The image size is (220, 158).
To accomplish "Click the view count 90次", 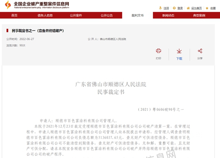I will (x=22, y=45).
